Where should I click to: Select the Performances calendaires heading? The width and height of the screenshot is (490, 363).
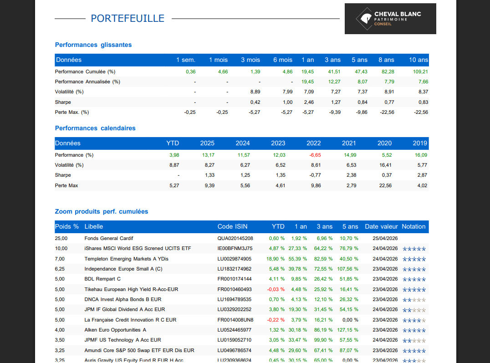tap(95, 128)
